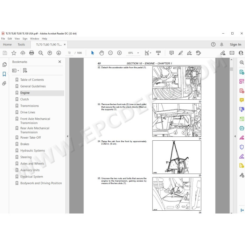The width and height of the screenshot is (245, 245).
Task: Toggle the bookmarks panel icon
Action: coord(4,74)
